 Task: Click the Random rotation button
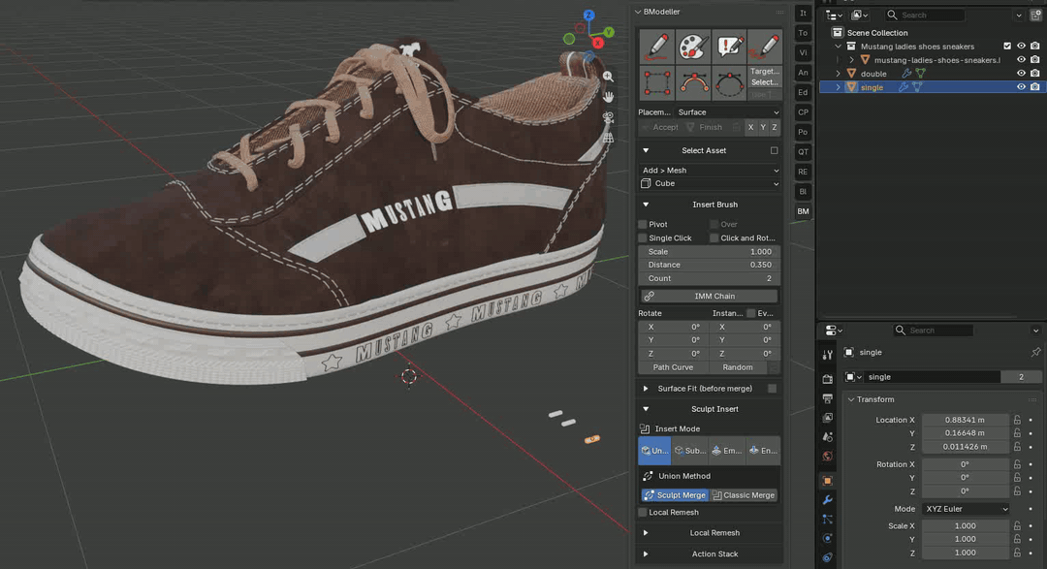(737, 367)
